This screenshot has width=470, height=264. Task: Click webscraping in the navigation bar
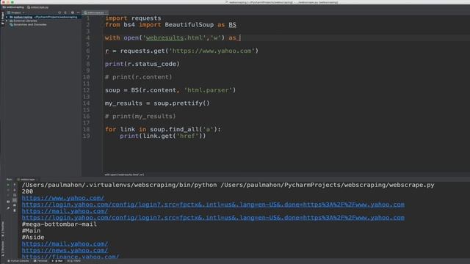[13, 7]
